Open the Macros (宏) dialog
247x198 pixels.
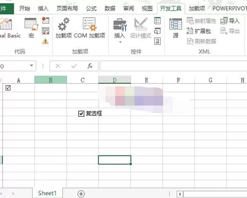coord(31,28)
